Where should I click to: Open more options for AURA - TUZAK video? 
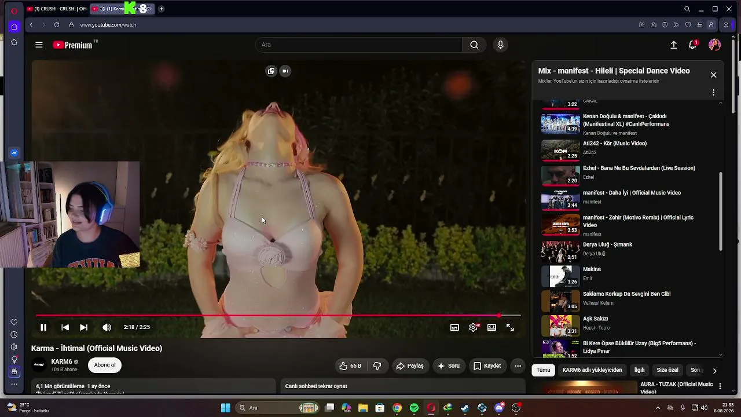(x=720, y=386)
